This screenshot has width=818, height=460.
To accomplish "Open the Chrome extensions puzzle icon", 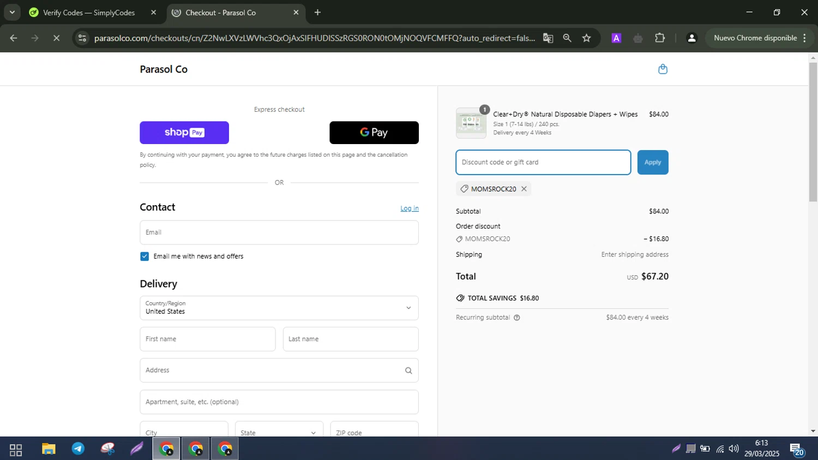I will [x=660, y=38].
